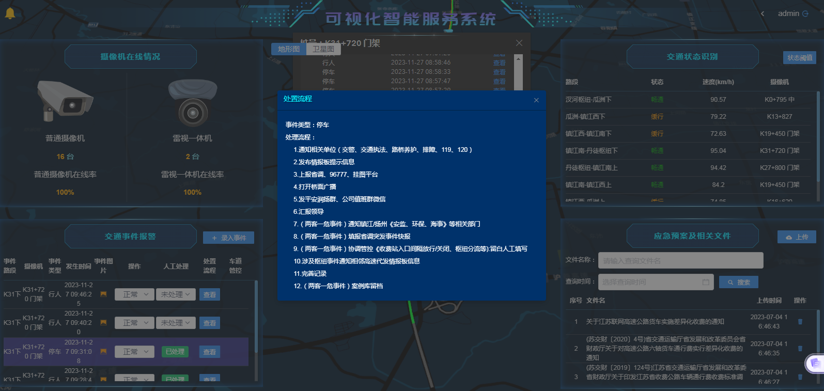Select road segment 镇江南-丹徒枢纽下 row
This screenshot has width=824, height=391.
[688, 150]
